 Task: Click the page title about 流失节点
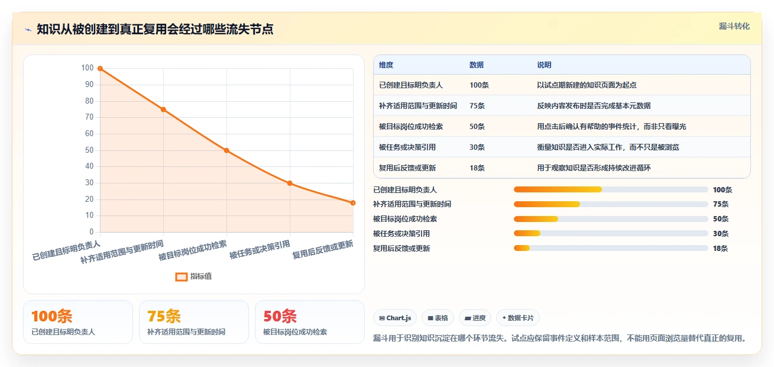pyautogui.click(x=155, y=30)
